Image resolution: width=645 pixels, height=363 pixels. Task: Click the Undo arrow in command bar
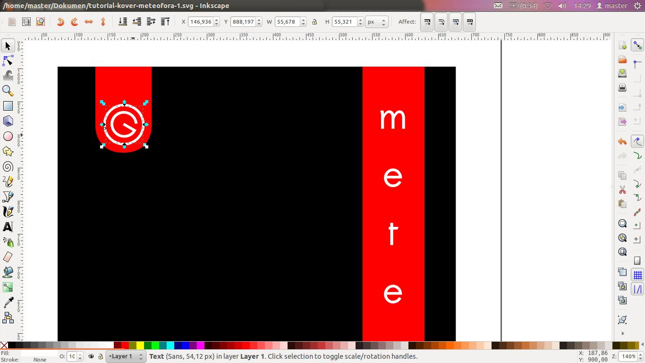(x=622, y=141)
